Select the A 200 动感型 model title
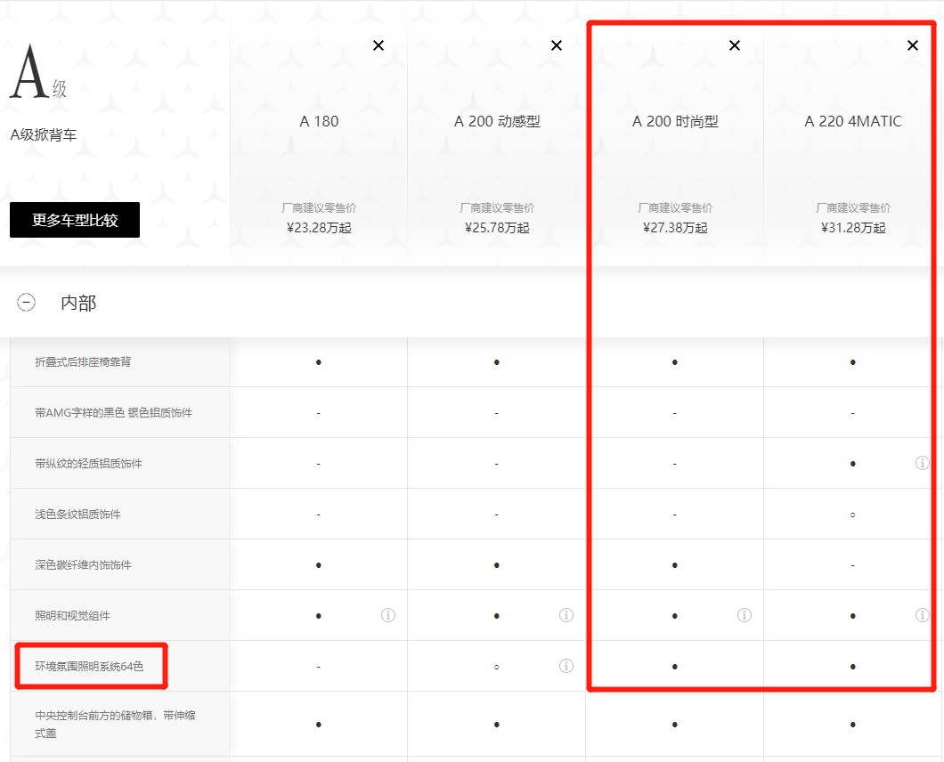 point(497,121)
